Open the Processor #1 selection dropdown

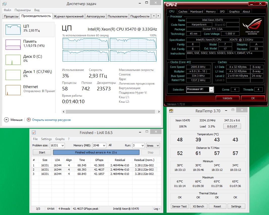coord(200,89)
